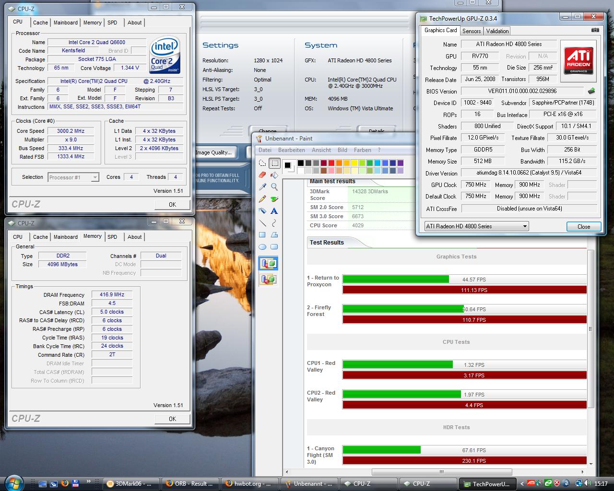
Task: Open Cache tab in top CPU-Z window
Action: (40, 23)
